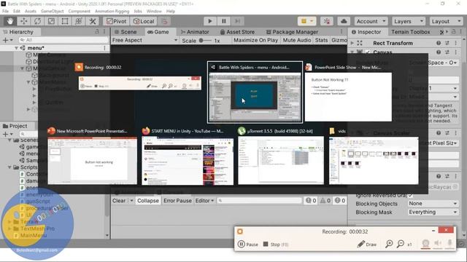Select the Transform tool
Screen dimensions: 467x262
point(79,21)
